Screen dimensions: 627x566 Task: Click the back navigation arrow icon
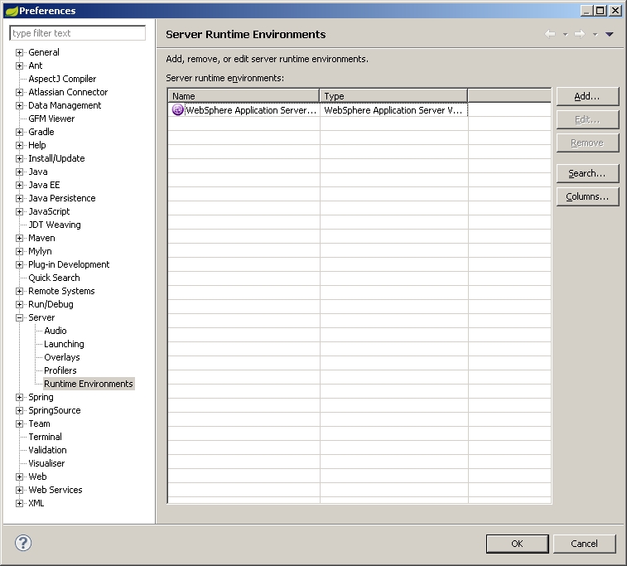(x=550, y=35)
